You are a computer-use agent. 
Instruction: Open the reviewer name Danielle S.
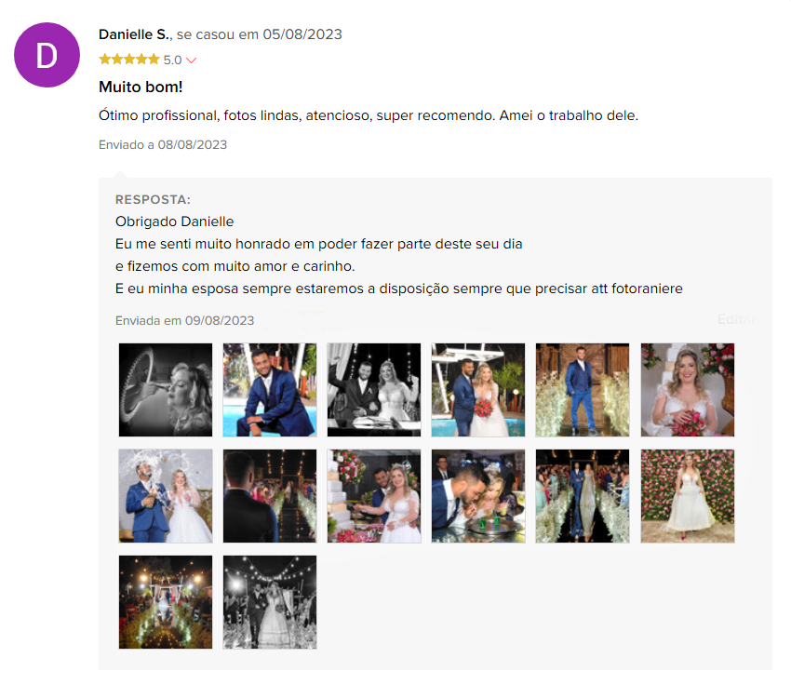133,34
